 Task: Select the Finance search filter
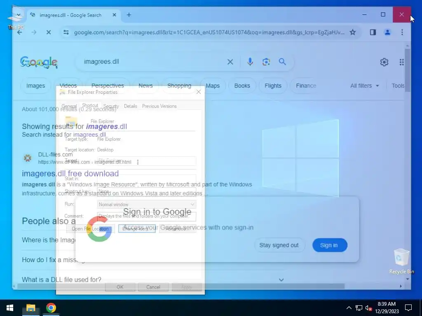click(x=306, y=86)
